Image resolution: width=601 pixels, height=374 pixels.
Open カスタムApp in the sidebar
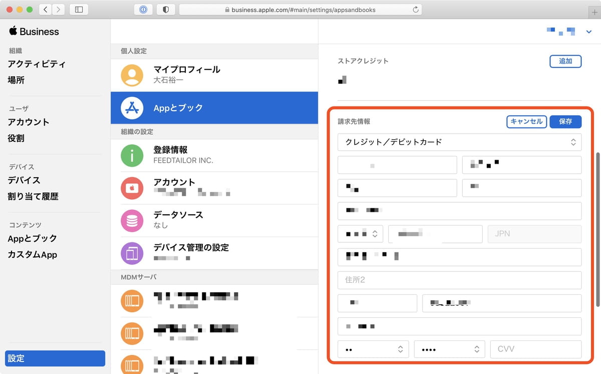[x=33, y=254]
